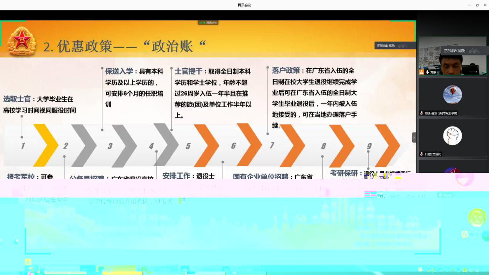
Task: Click the muted microphone icon beside 15建2黄锺庆
Action: (422, 154)
